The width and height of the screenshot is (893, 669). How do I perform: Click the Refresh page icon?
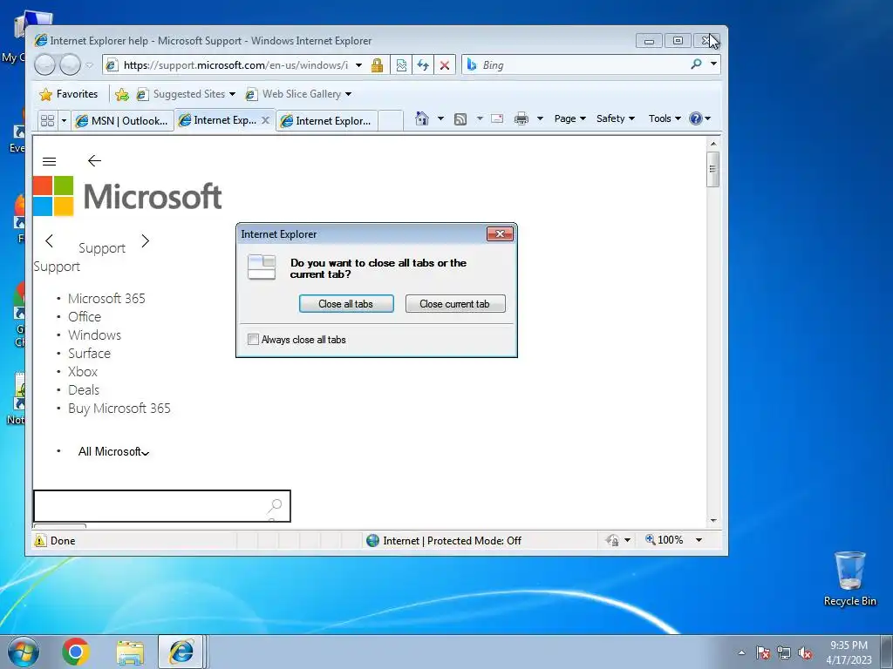click(x=423, y=65)
